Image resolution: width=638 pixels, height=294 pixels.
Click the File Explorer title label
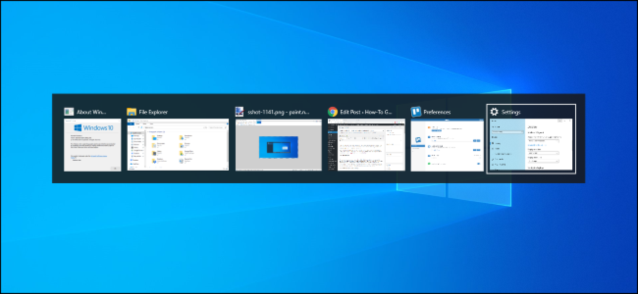152,111
